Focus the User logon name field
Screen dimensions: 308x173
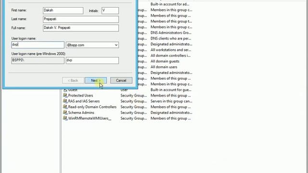(38, 45)
